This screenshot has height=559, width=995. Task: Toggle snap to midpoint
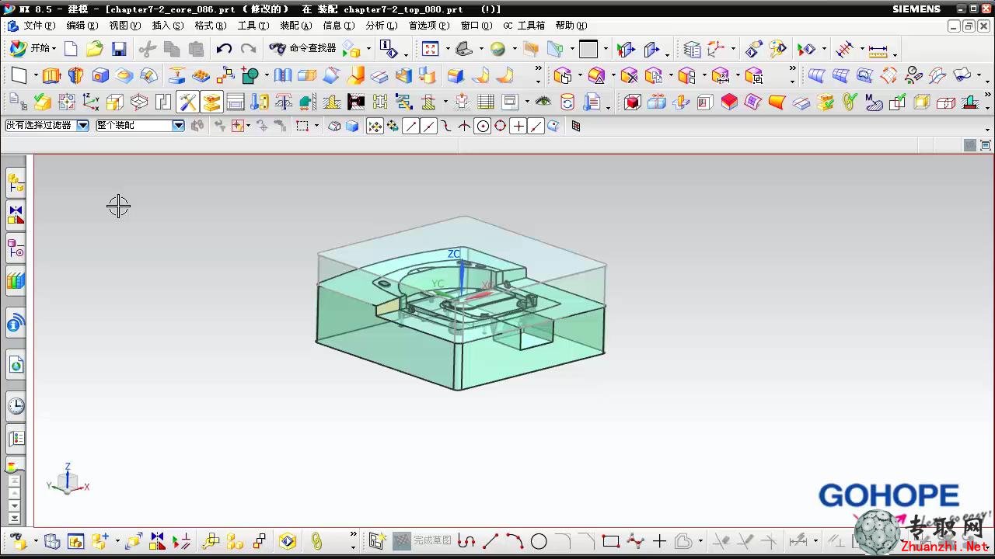[x=428, y=126]
